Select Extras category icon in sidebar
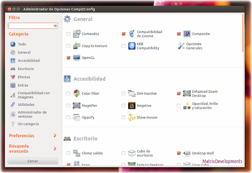Viewport: 252px width, 173px height. pyautogui.click(x=13, y=85)
